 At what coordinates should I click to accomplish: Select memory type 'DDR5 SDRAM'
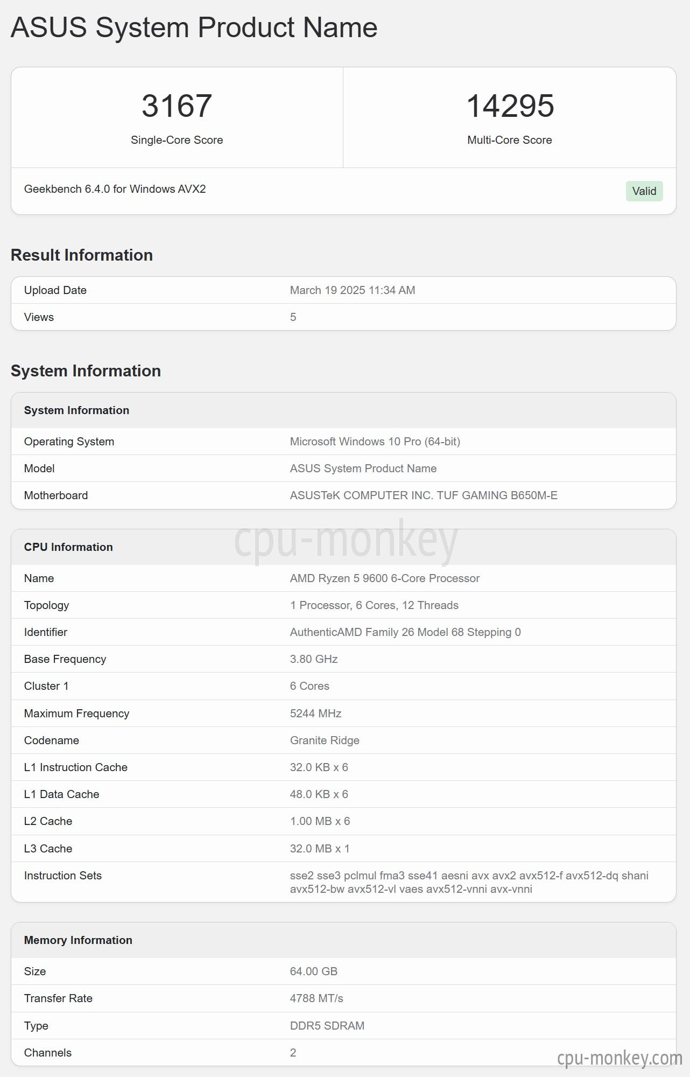coord(327,1026)
